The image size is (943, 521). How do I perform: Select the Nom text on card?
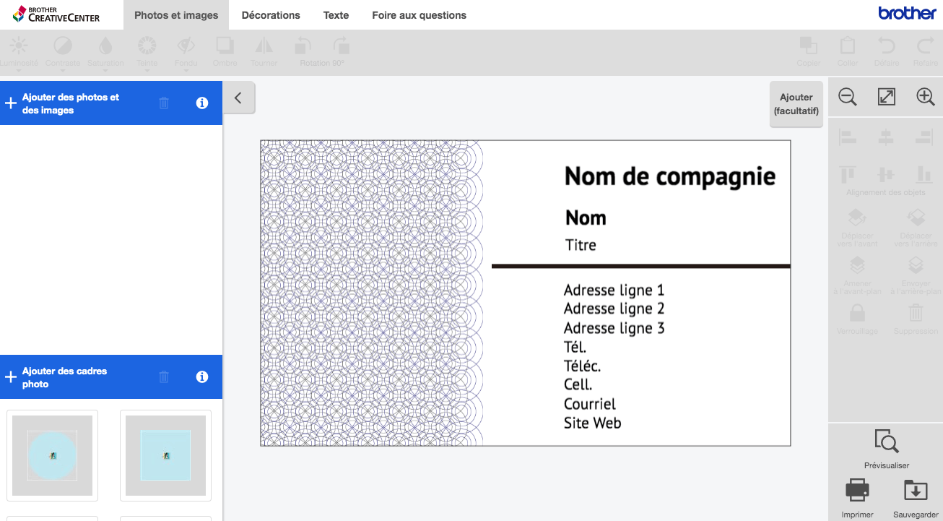tap(586, 218)
